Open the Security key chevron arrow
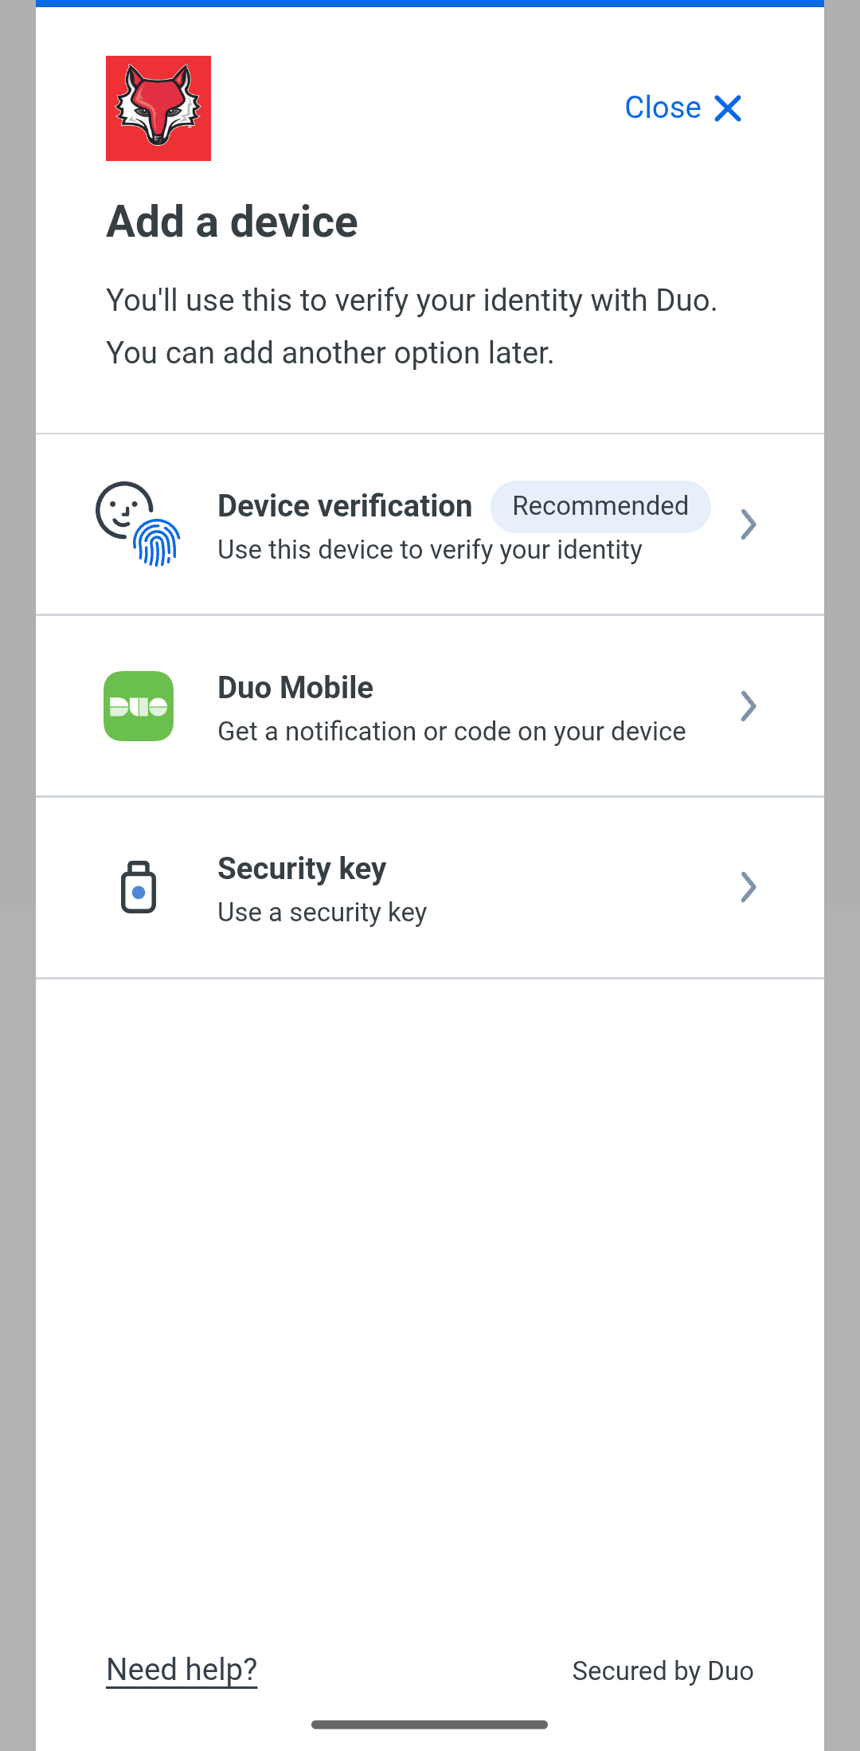The image size is (860, 1751). click(x=748, y=887)
